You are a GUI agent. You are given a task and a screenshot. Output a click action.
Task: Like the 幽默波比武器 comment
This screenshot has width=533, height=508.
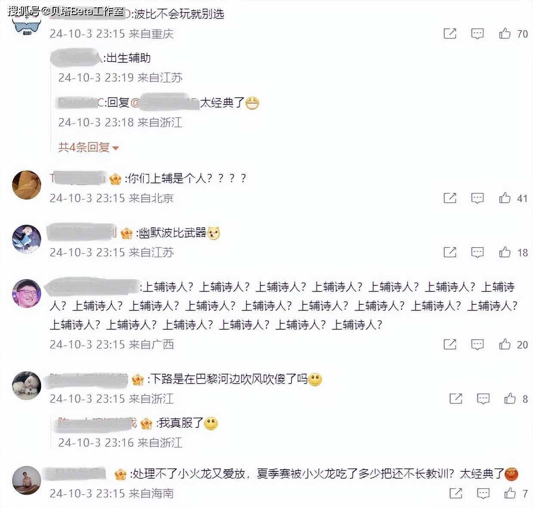point(505,252)
